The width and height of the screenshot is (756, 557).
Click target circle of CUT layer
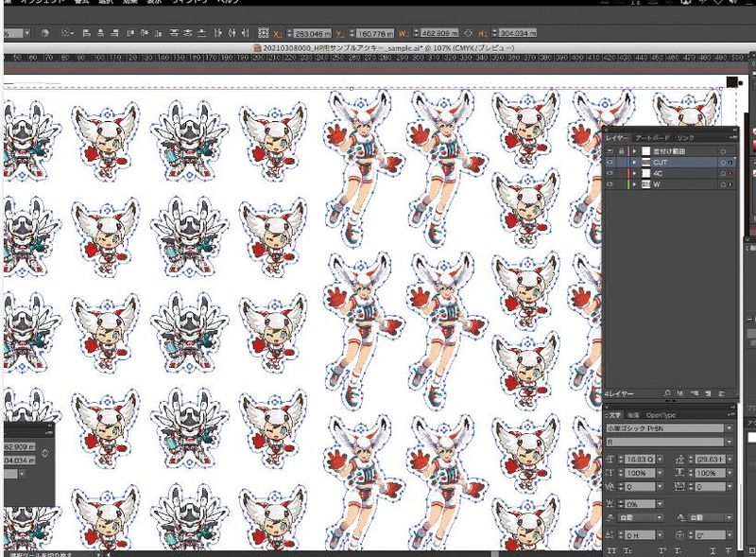(724, 163)
